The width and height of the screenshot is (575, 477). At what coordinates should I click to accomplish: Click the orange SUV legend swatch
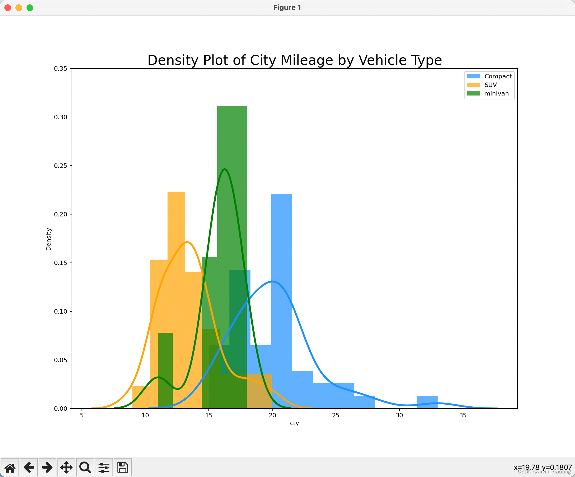pyautogui.click(x=473, y=85)
